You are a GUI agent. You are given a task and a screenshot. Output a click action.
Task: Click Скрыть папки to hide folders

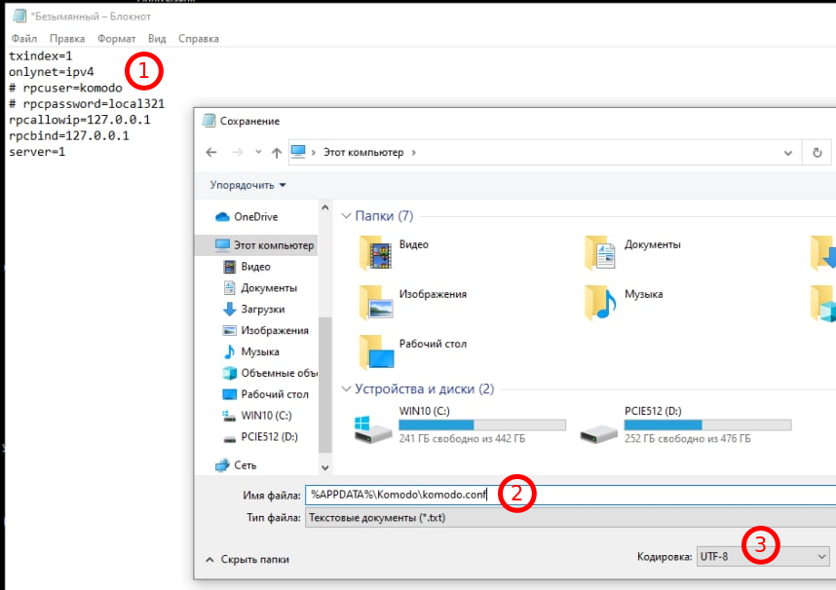click(x=247, y=559)
